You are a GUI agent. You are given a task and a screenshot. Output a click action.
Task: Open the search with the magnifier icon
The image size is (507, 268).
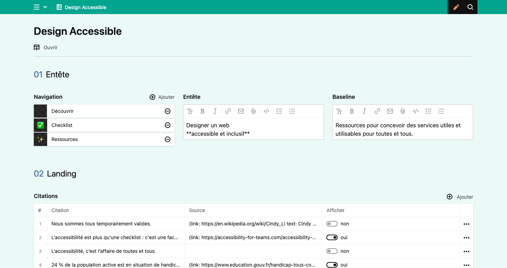pyautogui.click(x=470, y=7)
